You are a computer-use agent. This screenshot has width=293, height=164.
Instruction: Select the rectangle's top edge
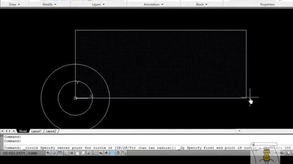pyautogui.click(x=161, y=30)
